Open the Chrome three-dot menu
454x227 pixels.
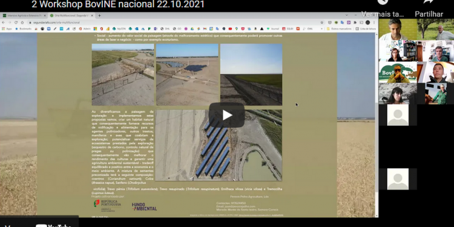pos(374,22)
